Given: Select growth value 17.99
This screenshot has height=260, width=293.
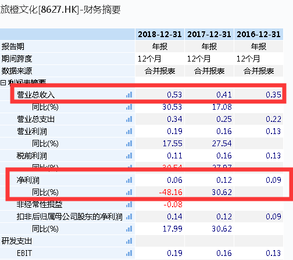Looking at the screenshot, I should click(x=172, y=229).
